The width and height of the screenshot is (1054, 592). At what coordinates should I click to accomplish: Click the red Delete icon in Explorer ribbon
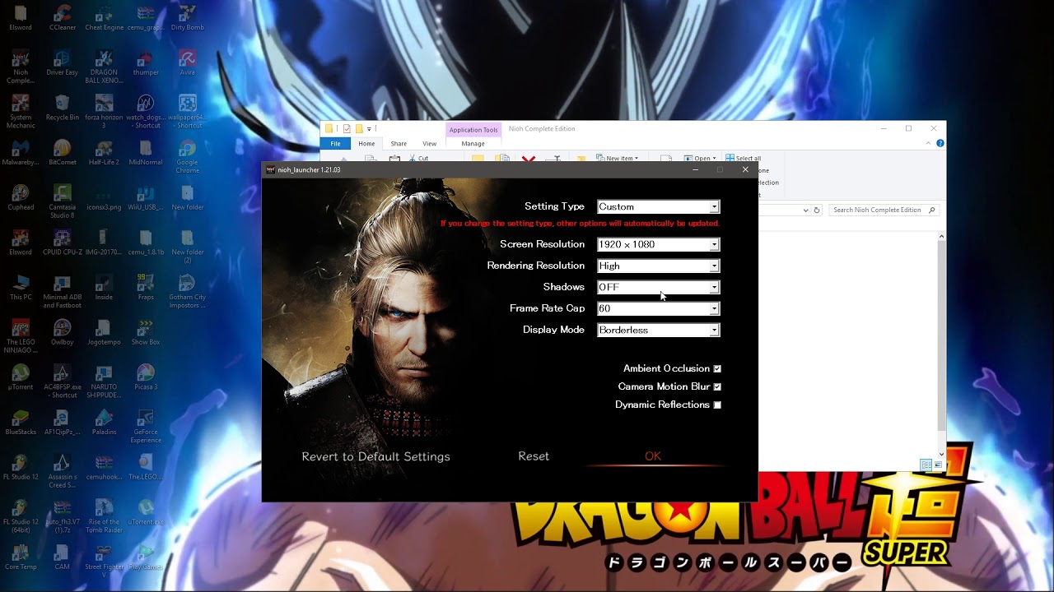529,159
